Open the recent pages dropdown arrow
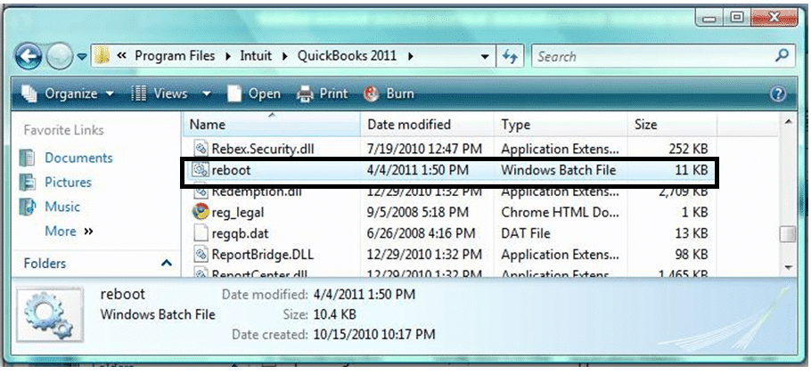 pos(82,57)
